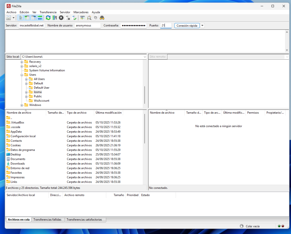
Task: Click the refresh file lists icon
Action: [x=48, y=18]
